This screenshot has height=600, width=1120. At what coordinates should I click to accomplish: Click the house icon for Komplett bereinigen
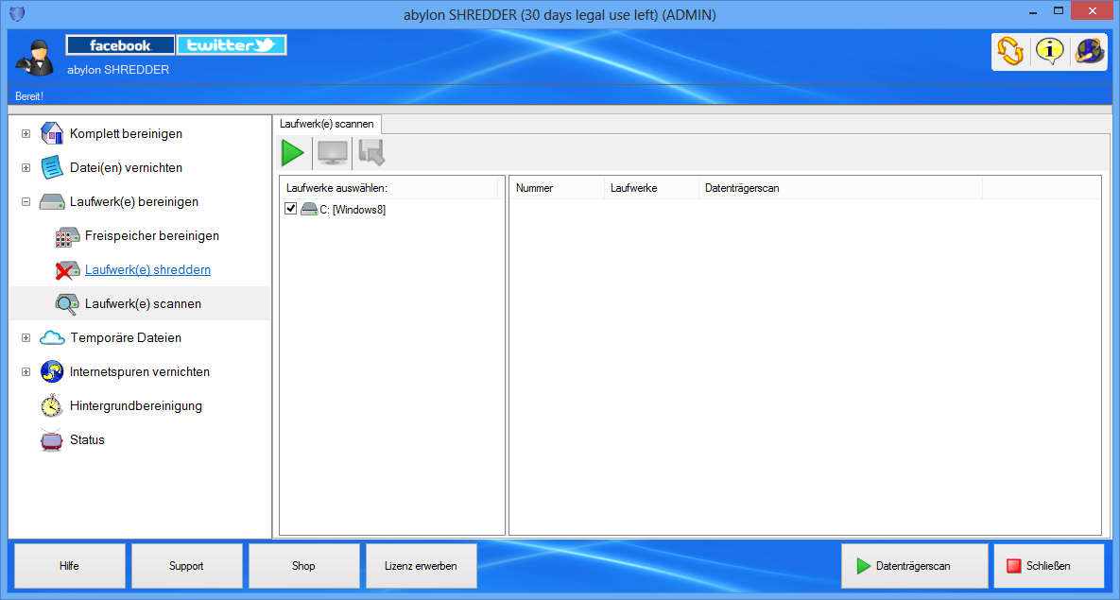52,133
